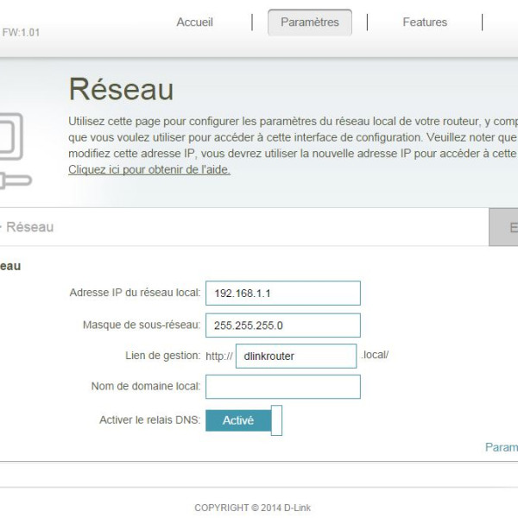The image size is (518, 518).
Task: Disable the DNS relay 'Activé' toggle
Action: pyautogui.click(x=238, y=420)
